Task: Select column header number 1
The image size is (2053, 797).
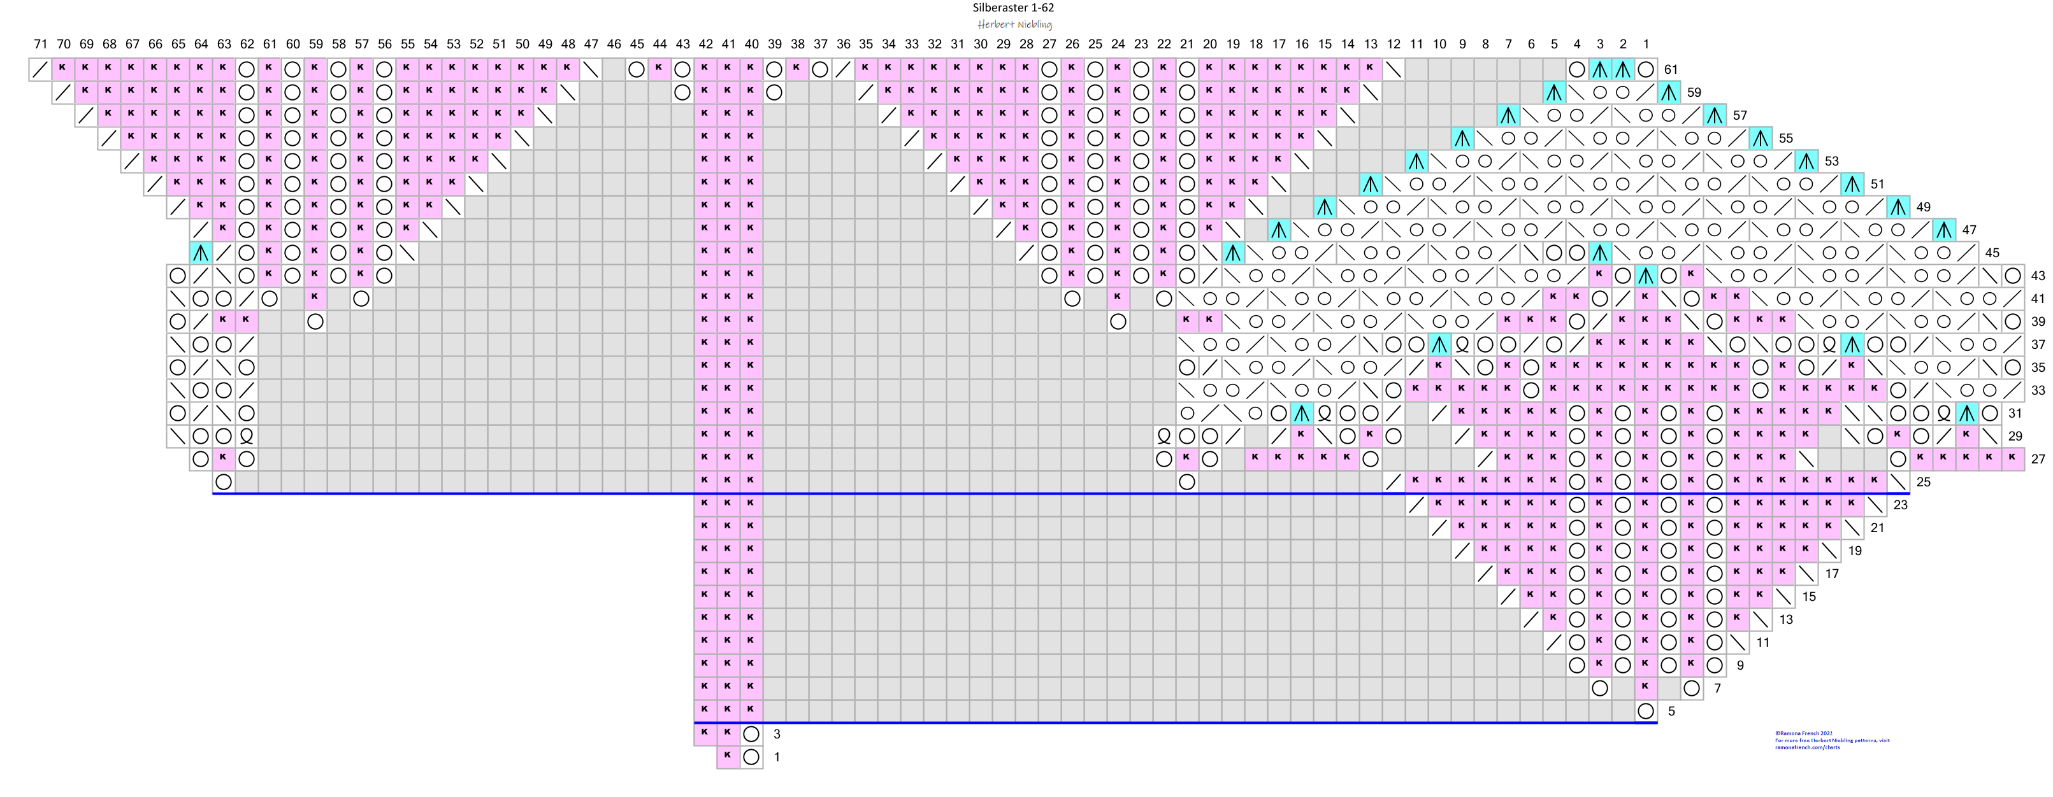Action: [1646, 45]
